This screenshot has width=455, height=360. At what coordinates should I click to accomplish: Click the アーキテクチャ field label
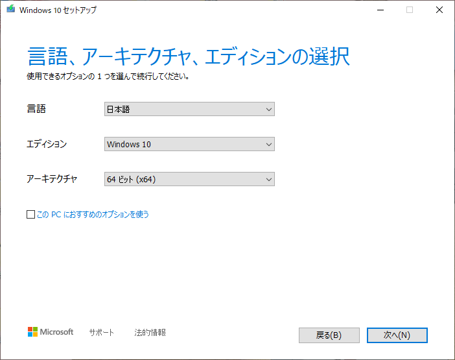(52, 179)
